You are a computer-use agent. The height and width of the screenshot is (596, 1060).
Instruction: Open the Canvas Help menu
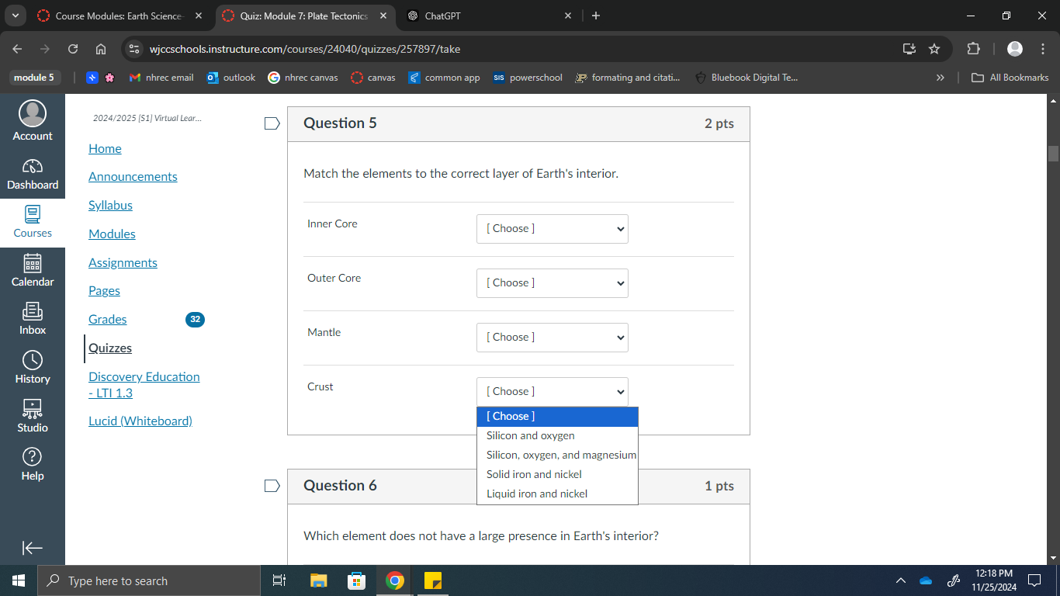tap(33, 465)
